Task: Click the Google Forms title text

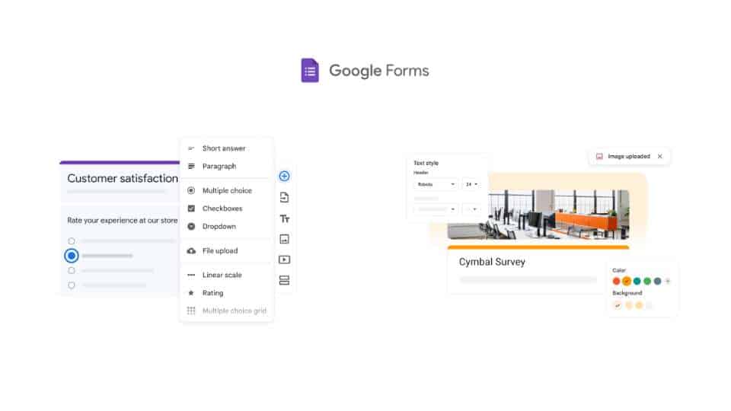Action: pyautogui.click(x=379, y=71)
